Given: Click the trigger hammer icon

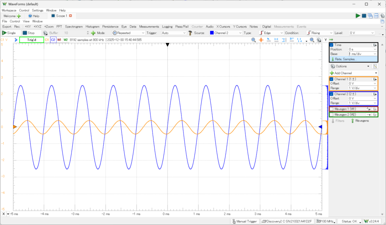Looking at the screenshot, I should point(191,33).
